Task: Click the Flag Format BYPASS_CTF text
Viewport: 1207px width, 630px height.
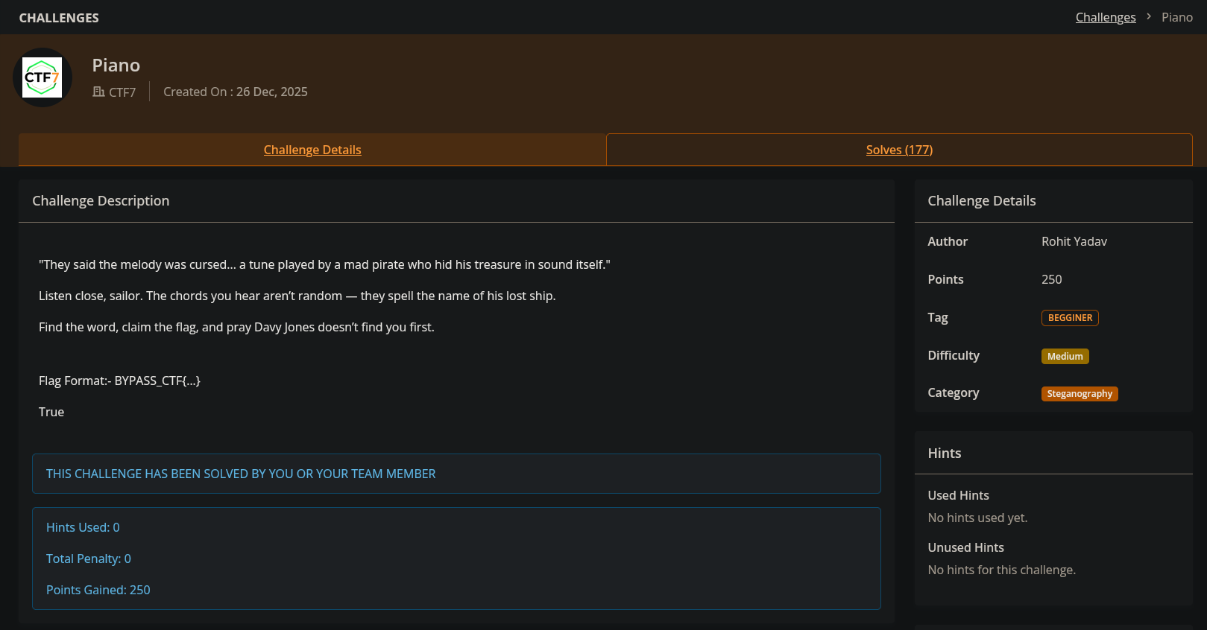Action: 119,381
